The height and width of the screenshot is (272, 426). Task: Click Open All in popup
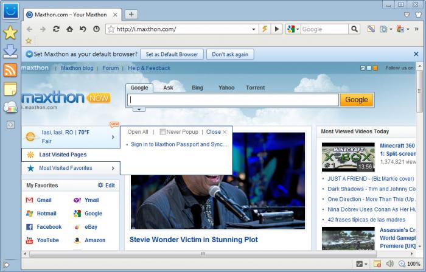tap(138, 132)
